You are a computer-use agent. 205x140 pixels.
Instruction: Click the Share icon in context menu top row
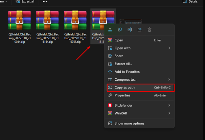(x=140, y=30)
